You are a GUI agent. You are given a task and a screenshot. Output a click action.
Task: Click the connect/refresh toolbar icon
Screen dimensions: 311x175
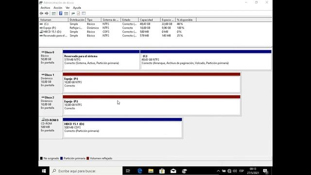pyautogui.click(x=73, y=13)
